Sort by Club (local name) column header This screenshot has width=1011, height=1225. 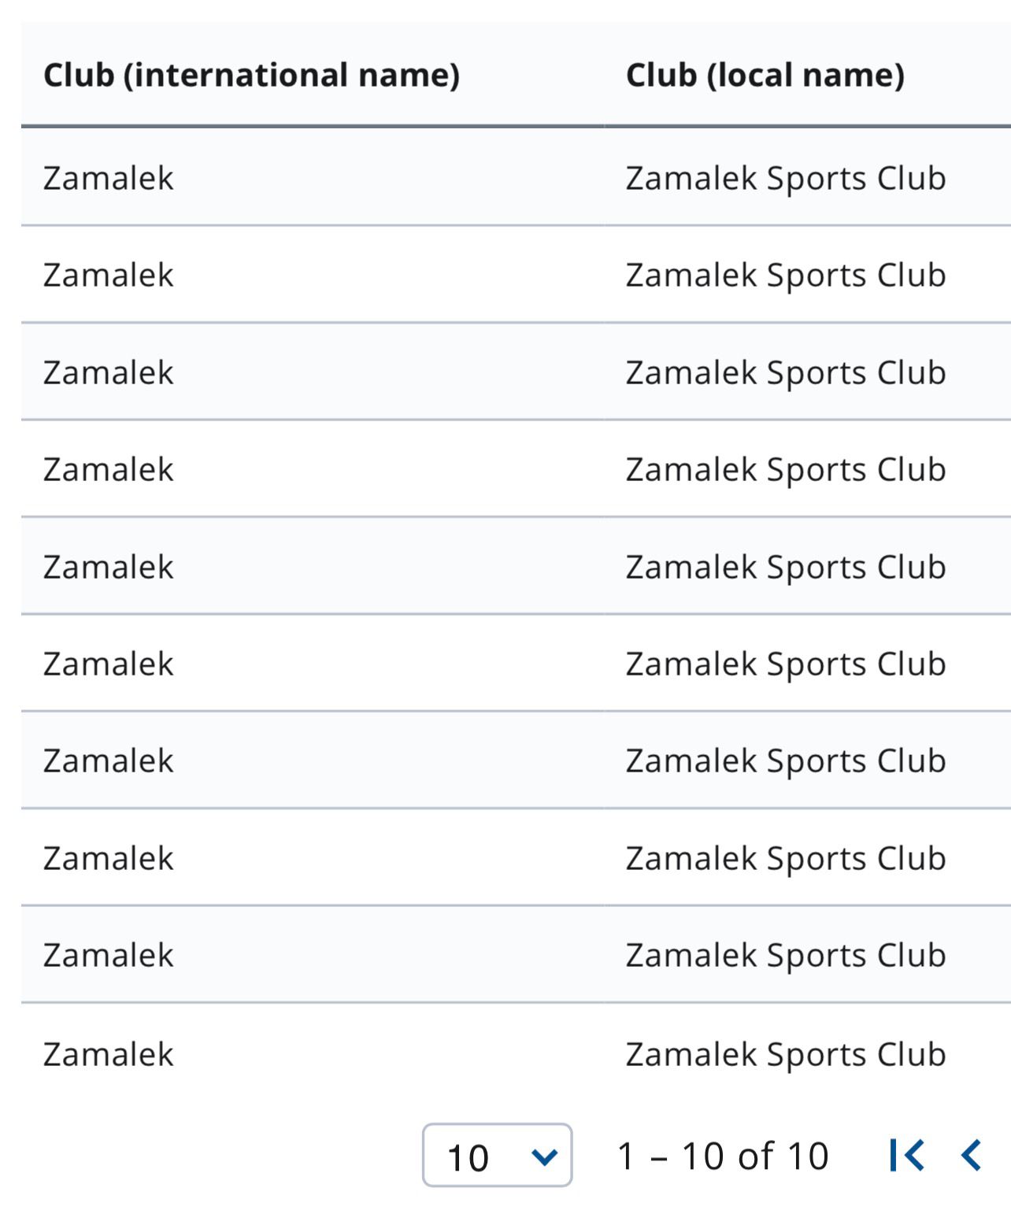pos(765,76)
